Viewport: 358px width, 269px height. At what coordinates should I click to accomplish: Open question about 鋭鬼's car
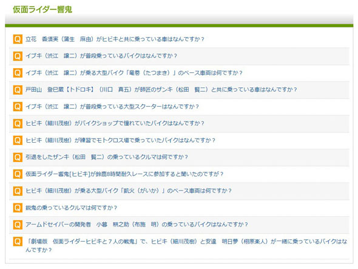point(71,208)
